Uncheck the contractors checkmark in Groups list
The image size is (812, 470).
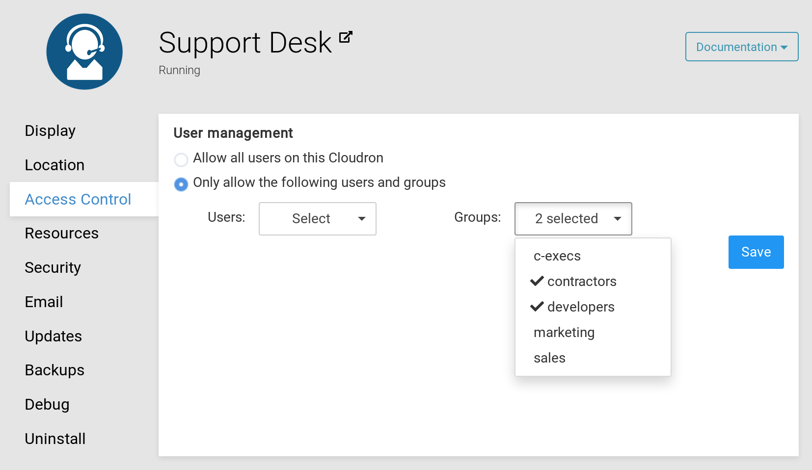pos(537,281)
